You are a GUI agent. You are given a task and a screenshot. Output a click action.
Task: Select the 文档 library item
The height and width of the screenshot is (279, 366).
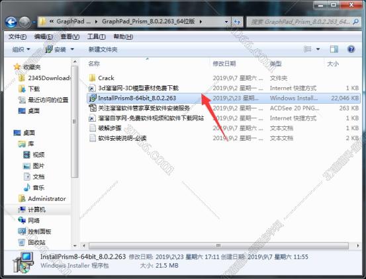click(38, 177)
